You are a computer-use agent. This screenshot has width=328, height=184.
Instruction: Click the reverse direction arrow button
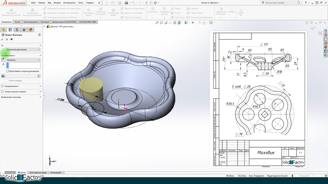(3, 60)
